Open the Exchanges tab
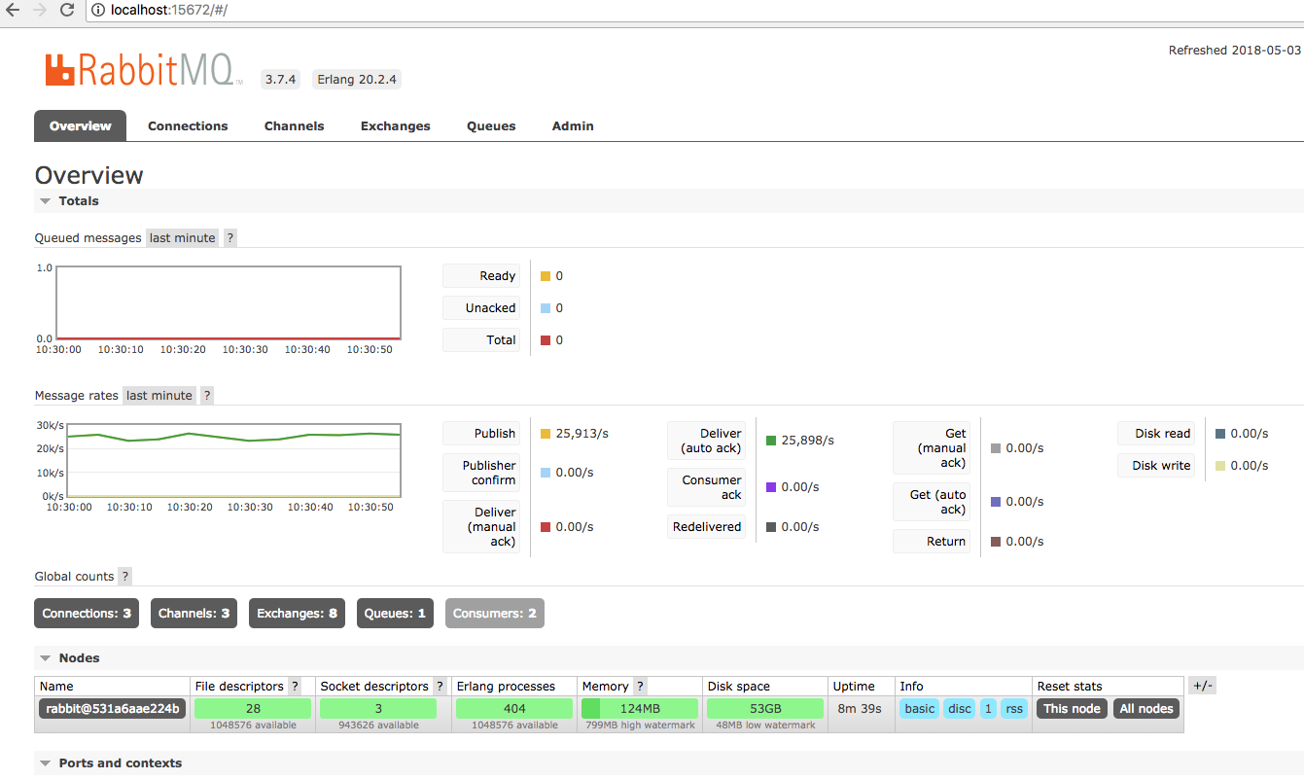1304x779 pixels. (x=396, y=125)
